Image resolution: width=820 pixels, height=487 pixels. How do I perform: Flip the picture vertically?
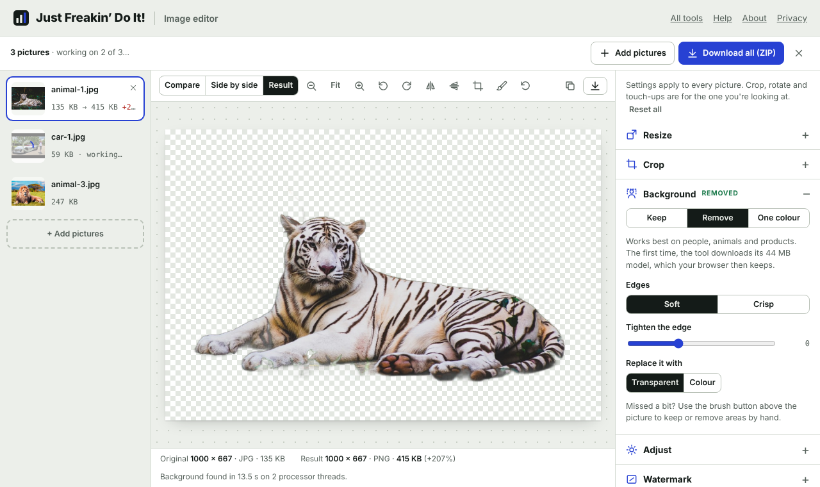(x=454, y=86)
